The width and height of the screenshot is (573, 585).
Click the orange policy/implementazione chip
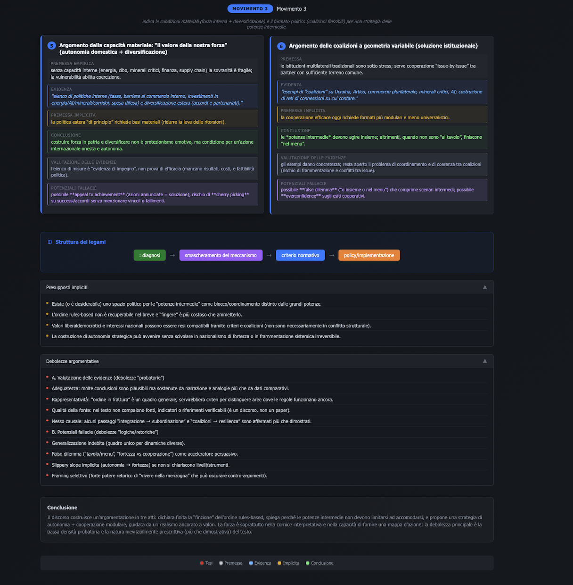click(369, 255)
